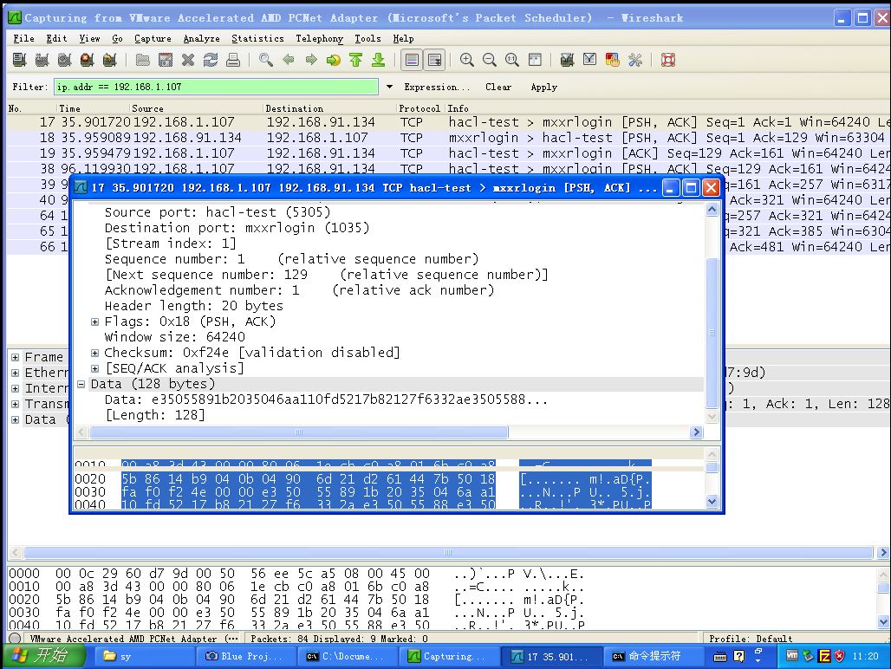The height and width of the screenshot is (669, 891).
Task: Collapse the Data (128 bytes) node
Action: tap(81, 385)
